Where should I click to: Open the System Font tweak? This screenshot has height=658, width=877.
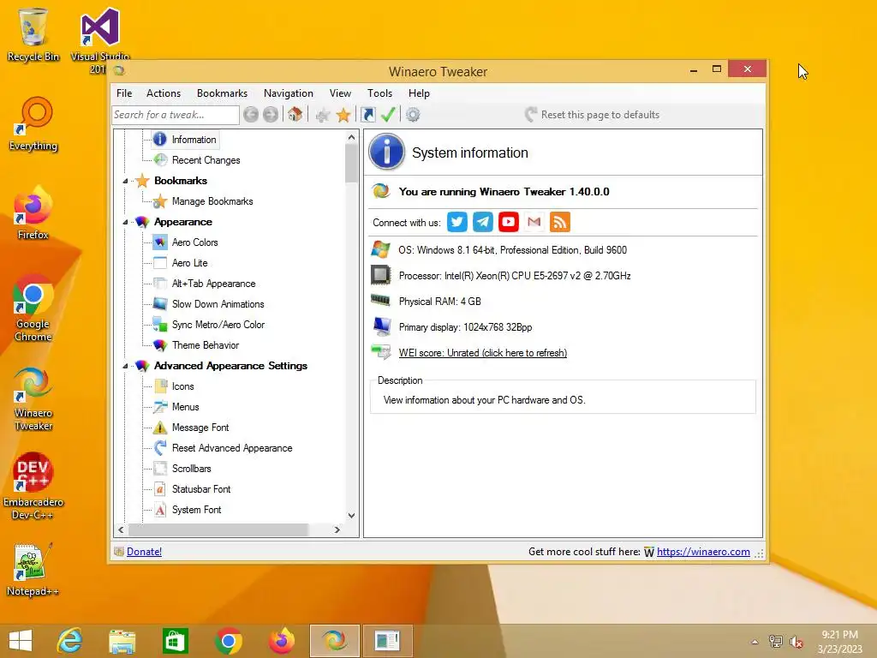[x=196, y=510]
